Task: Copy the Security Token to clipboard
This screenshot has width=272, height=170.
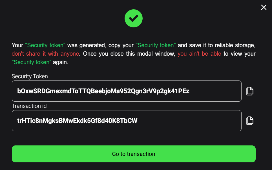Action: (x=250, y=91)
